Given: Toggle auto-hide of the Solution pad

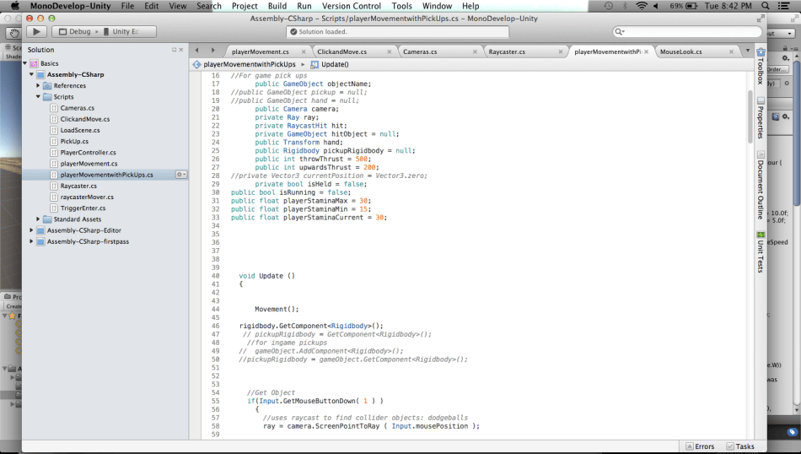Looking at the screenshot, I should click(x=175, y=50).
